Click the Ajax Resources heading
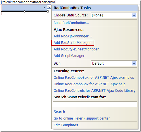The width and height of the screenshot is (141, 132). [x=69, y=30]
